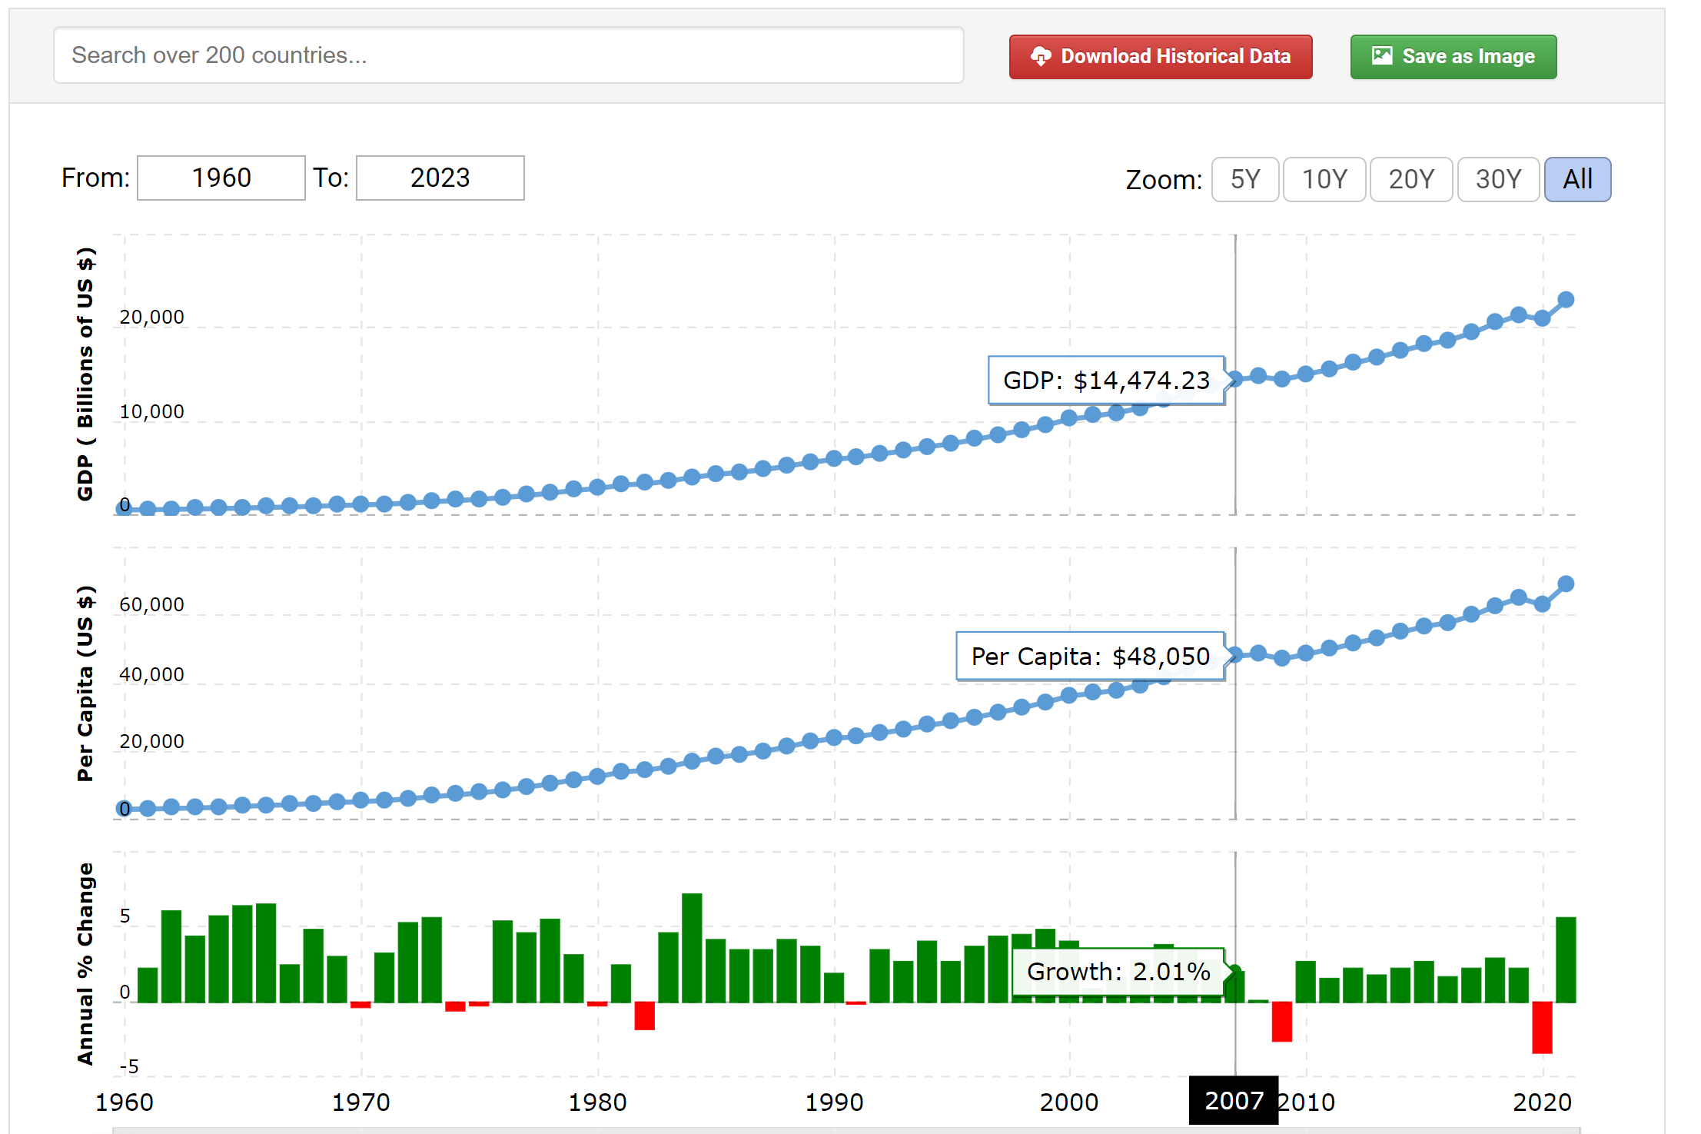Viewport: 1701px width, 1134px height.
Task: Click the last Per Capita data point
Action: (1566, 584)
